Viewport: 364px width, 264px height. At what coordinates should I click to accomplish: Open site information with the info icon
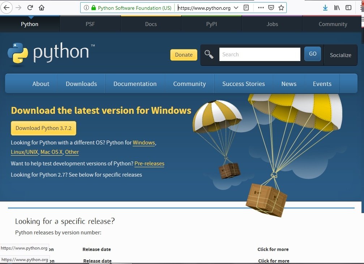click(x=86, y=8)
